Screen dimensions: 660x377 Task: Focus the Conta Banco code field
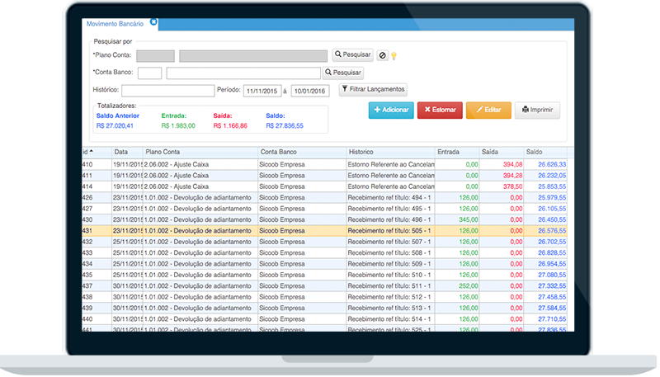(150, 73)
